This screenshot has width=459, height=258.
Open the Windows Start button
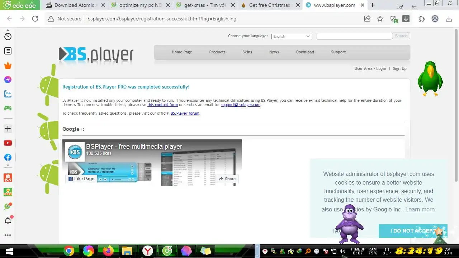(x=9, y=252)
